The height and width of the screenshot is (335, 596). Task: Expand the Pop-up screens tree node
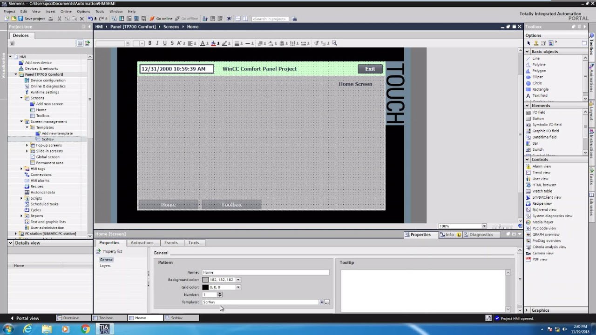[27, 145]
